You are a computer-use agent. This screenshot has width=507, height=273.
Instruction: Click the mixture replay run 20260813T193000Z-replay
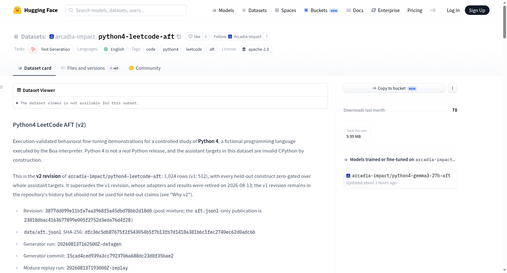97,268
